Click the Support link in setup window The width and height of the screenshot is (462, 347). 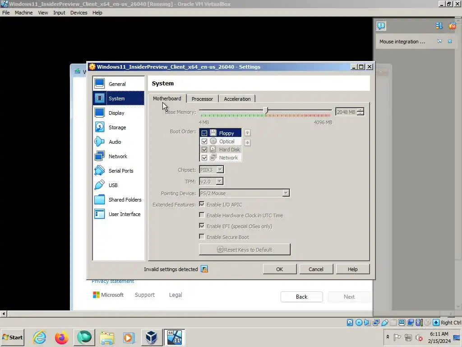point(145,295)
